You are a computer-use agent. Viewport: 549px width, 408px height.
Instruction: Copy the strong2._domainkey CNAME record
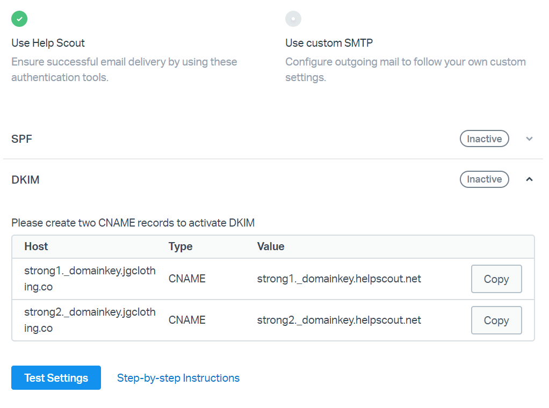click(496, 320)
